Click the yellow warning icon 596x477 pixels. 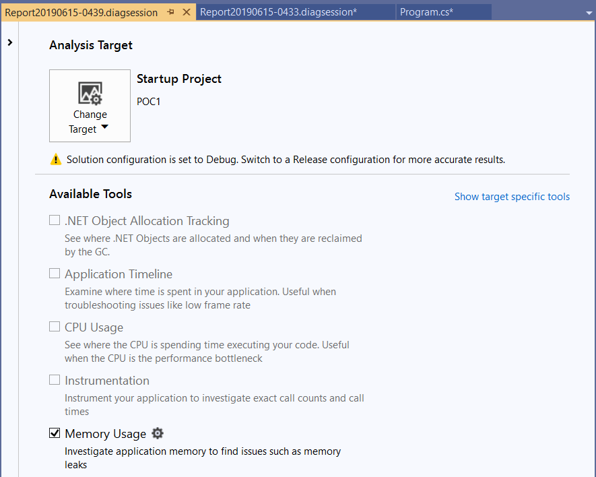click(x=55, y=160)
